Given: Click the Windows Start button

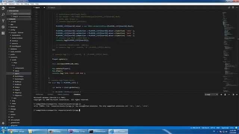Looking at the screenshot, I should click(3, 131).
